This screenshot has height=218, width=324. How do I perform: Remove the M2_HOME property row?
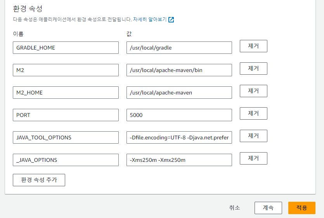(x=253, y=91)
